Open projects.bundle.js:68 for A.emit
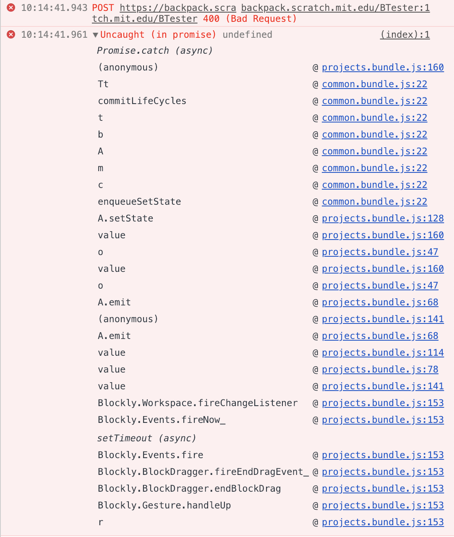 pyautogui.click(x=380, y=302)
